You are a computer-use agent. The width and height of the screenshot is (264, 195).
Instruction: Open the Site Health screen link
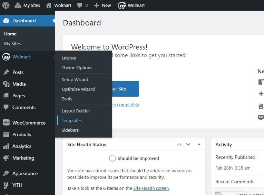(x=151, y=188)
